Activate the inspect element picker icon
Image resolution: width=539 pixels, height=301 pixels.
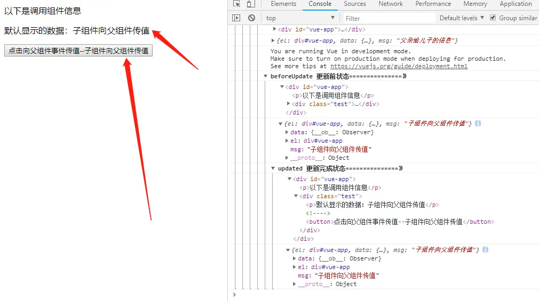coord(236,4)
